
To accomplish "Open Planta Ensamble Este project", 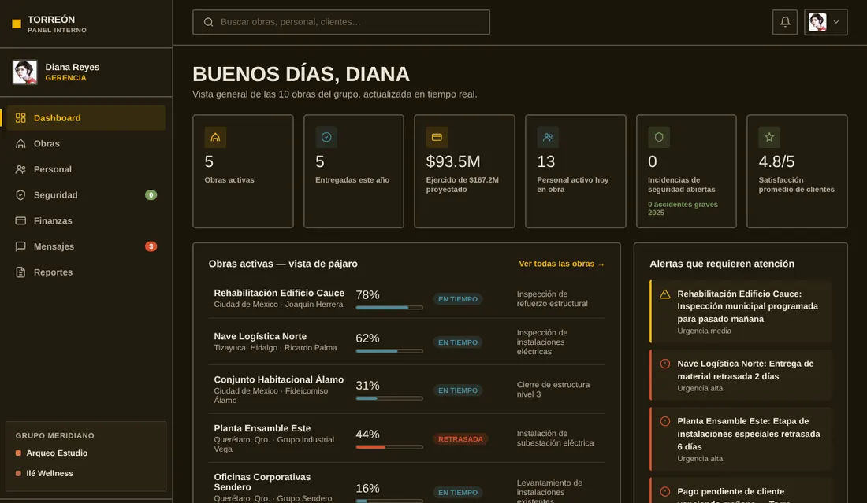I will (x=407, y=438).
